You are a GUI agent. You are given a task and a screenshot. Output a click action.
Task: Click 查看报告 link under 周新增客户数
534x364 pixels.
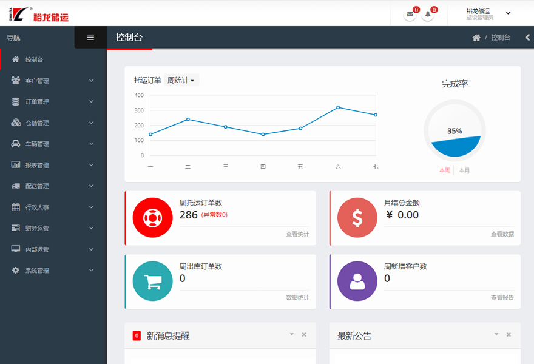click(x=502, y=298)
